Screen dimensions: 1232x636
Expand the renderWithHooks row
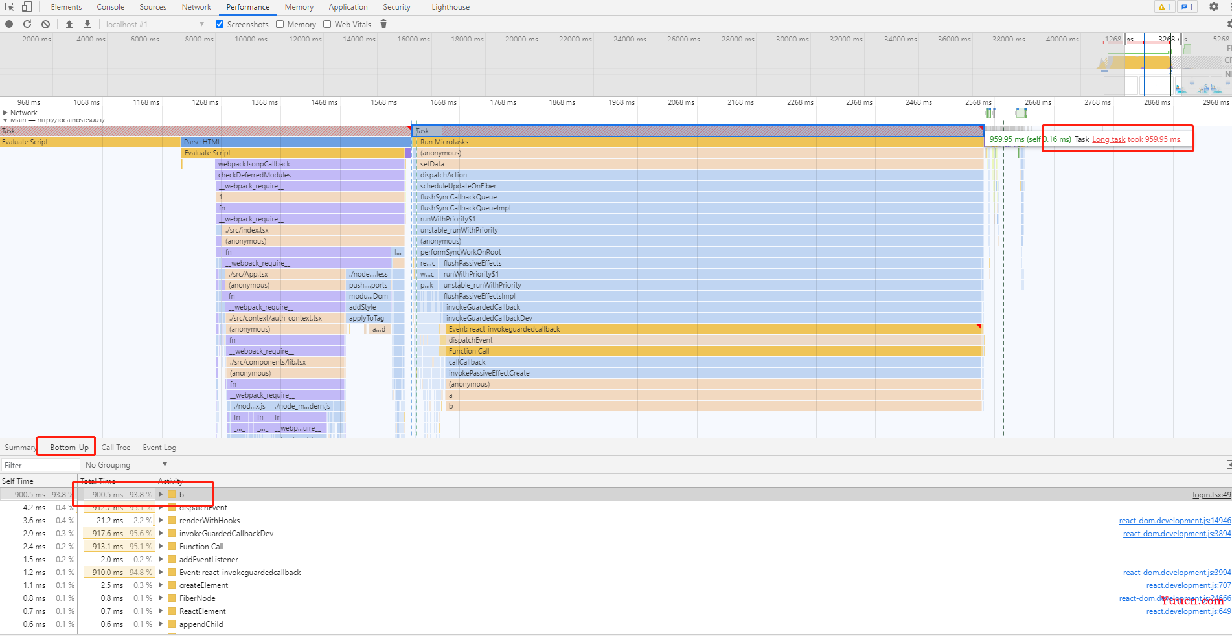click(x=161, y=521)
